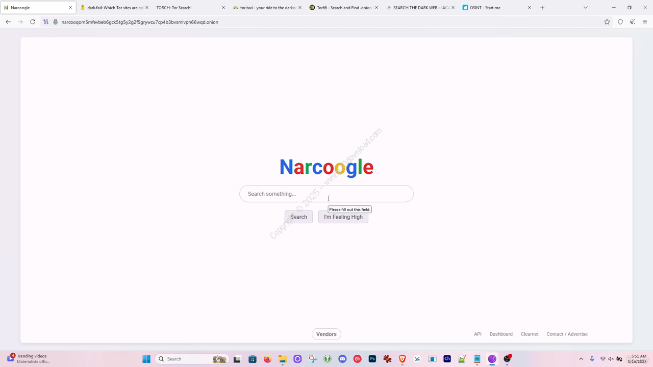
Task: Click the microphone tray icon
Action: pos(592,359)
